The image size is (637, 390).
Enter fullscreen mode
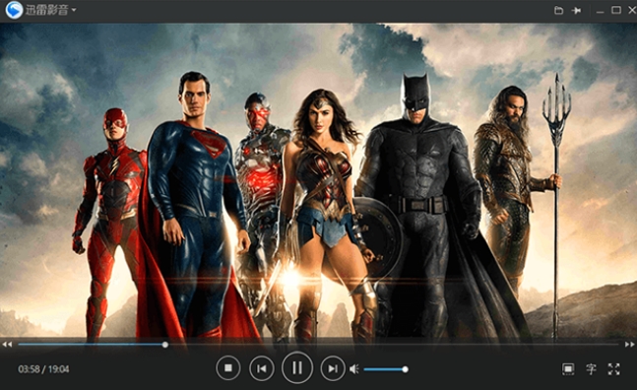(613, 369)
